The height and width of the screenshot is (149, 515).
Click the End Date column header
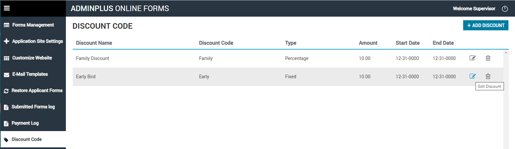(443, 43)
